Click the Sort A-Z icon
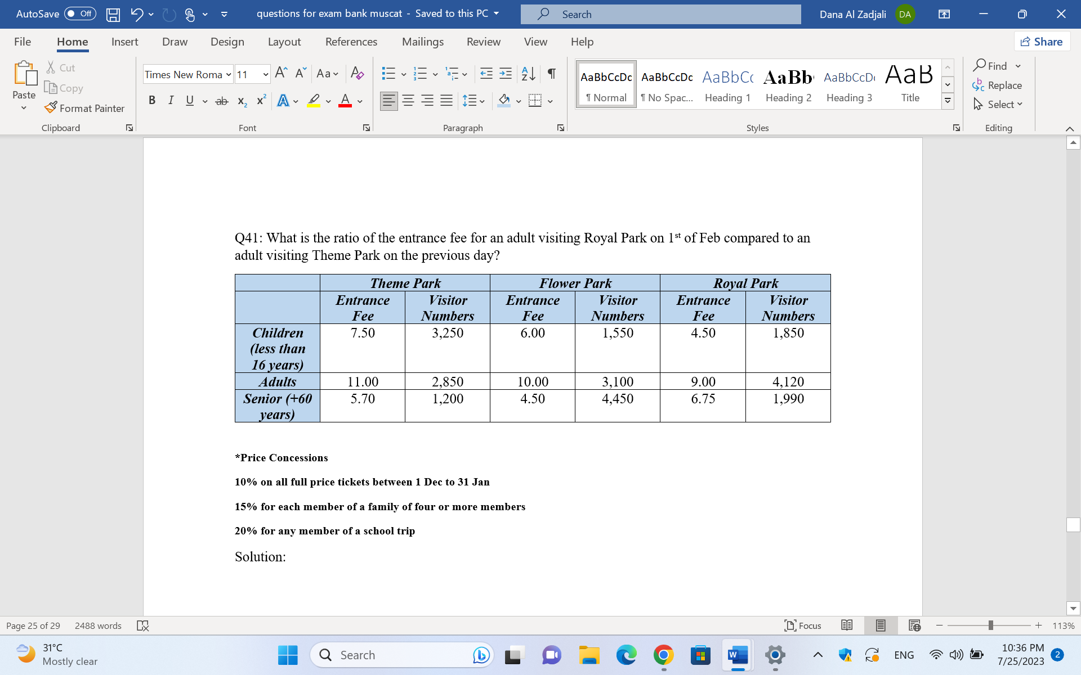 [528, 73]
